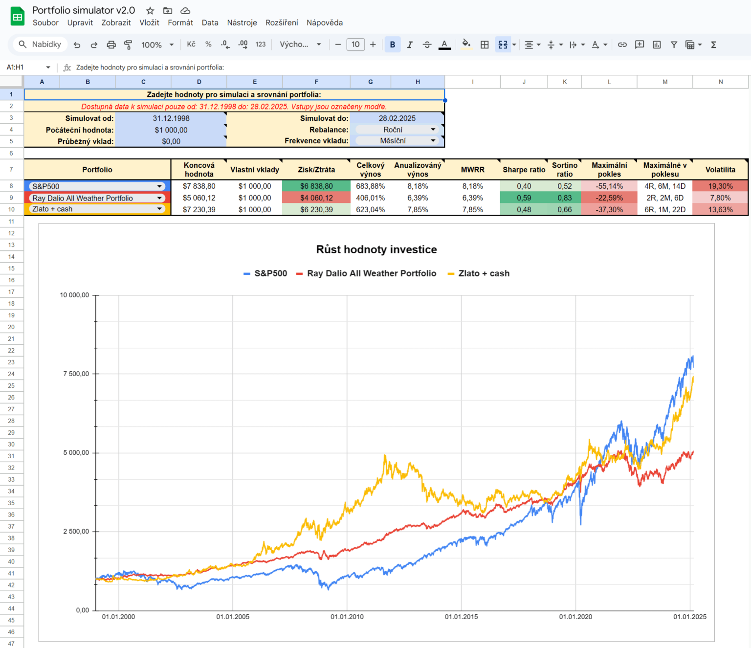
Task: Open the Data menu
Action: pyautogui.click(x=210, y=22)
